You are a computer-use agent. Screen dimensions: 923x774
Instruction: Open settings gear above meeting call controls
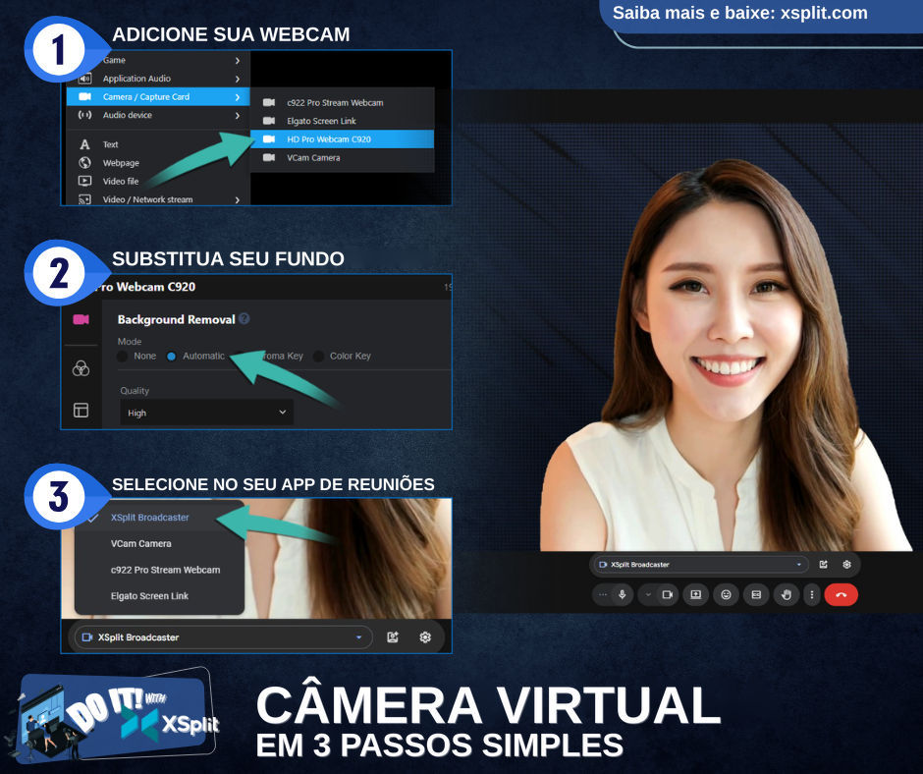pos(846,565)
